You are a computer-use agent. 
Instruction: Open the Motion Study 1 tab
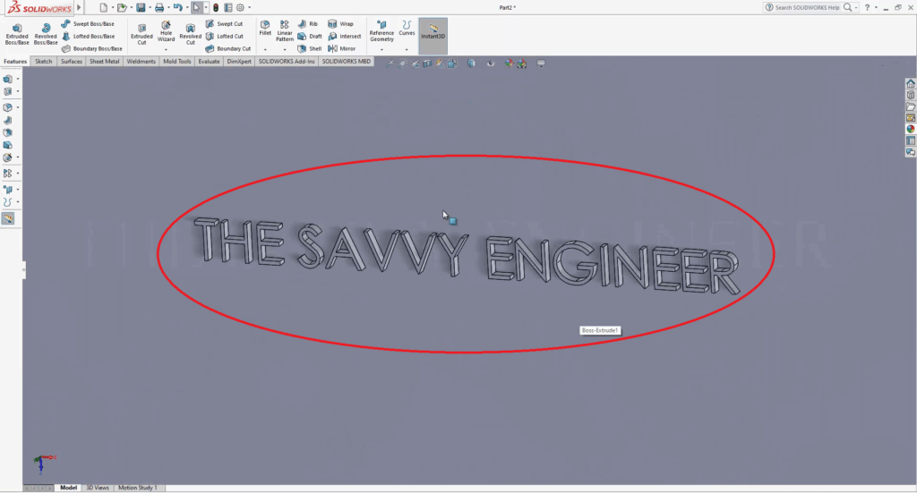pyautogui.click(x=137, y=488)
